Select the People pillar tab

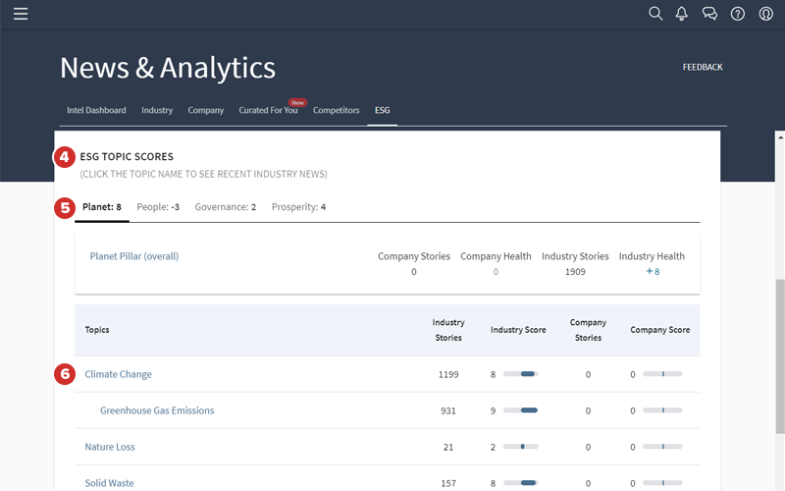click(x=158, y=207)
